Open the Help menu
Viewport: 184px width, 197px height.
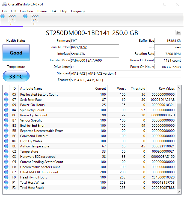64,11
